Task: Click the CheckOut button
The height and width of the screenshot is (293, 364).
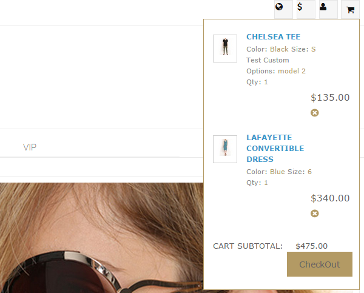Action: click(320, 264)
